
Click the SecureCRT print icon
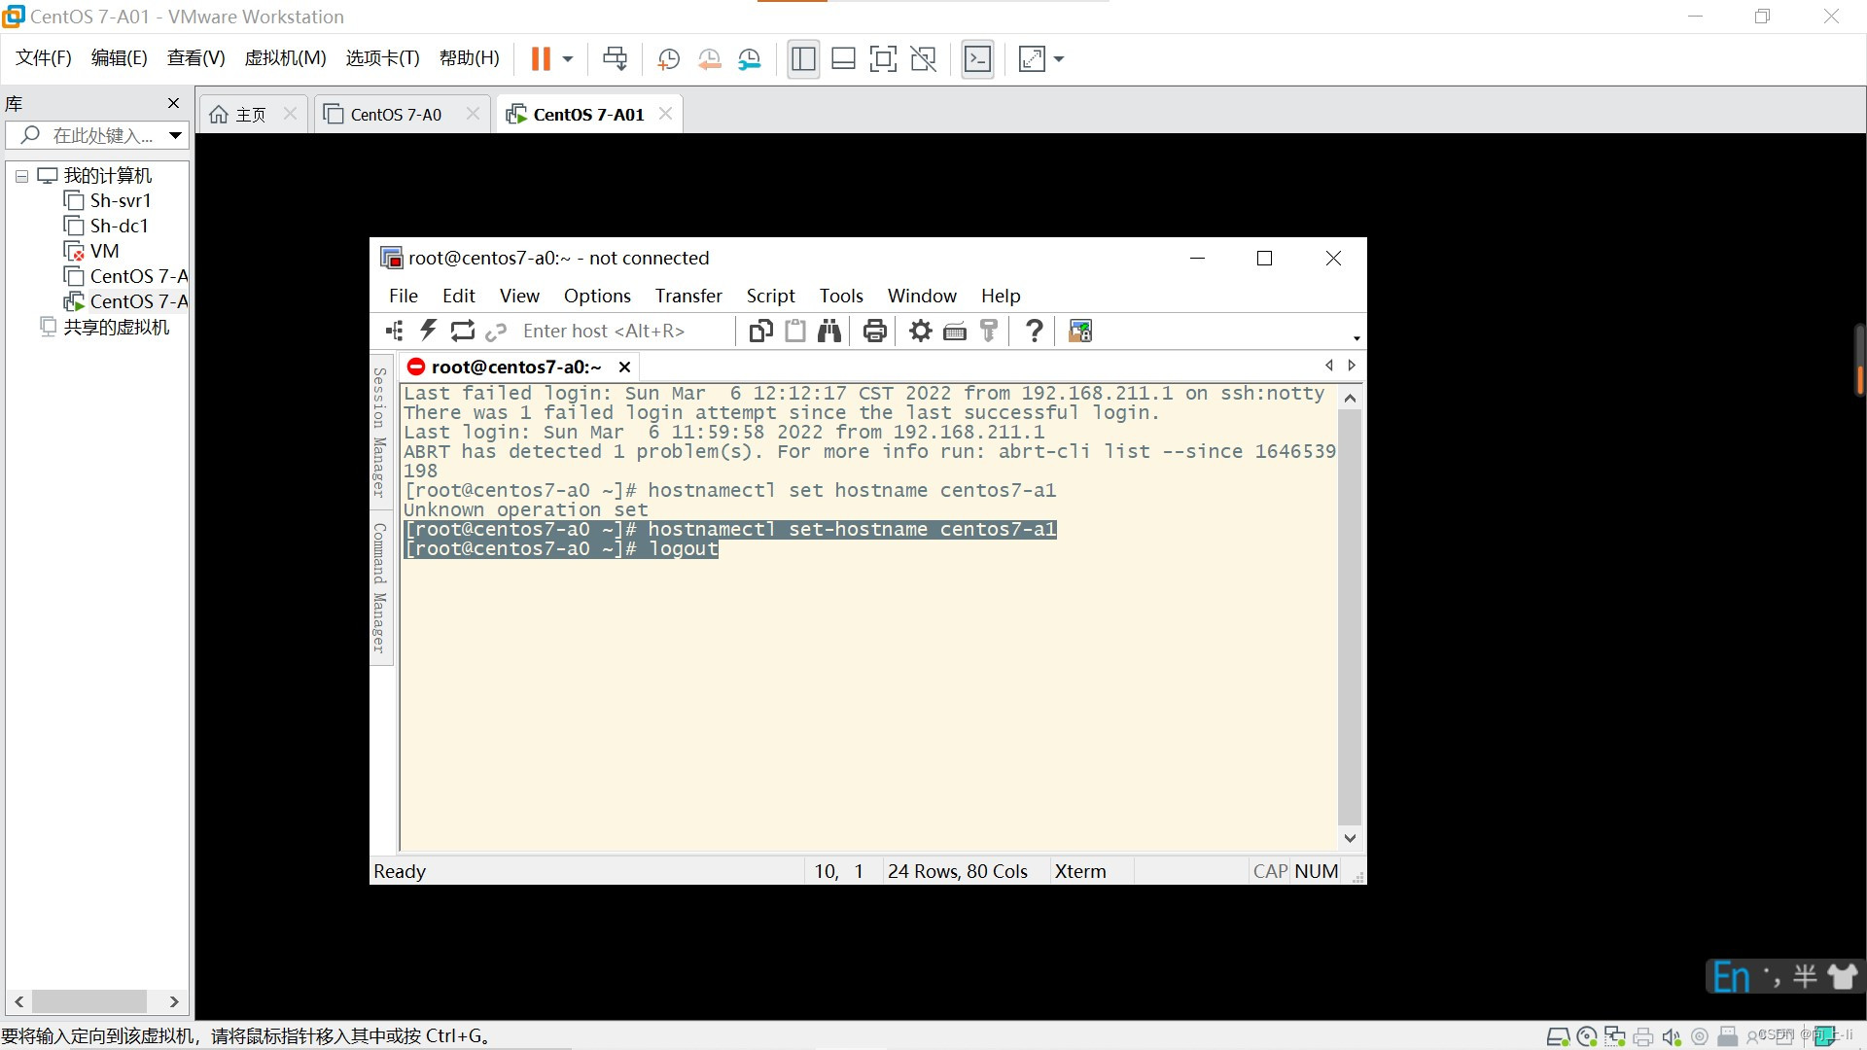[874, 331]
